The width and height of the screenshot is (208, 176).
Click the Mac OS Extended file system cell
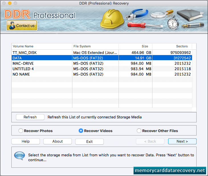pyautogui.click(x=95, y=52)
